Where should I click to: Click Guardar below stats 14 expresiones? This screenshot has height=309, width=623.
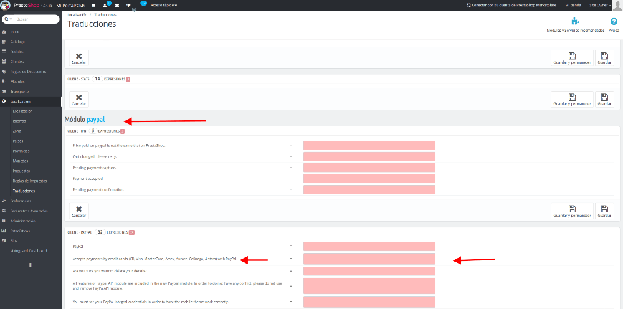[x=604, y=99]
